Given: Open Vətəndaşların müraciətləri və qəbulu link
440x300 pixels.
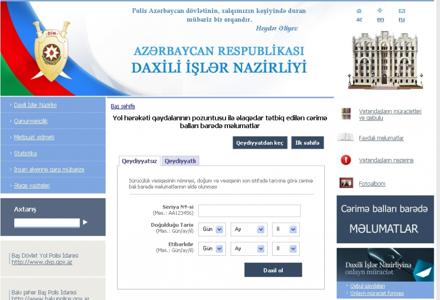Looking at the screenshot, I should [x=390, y=114].
